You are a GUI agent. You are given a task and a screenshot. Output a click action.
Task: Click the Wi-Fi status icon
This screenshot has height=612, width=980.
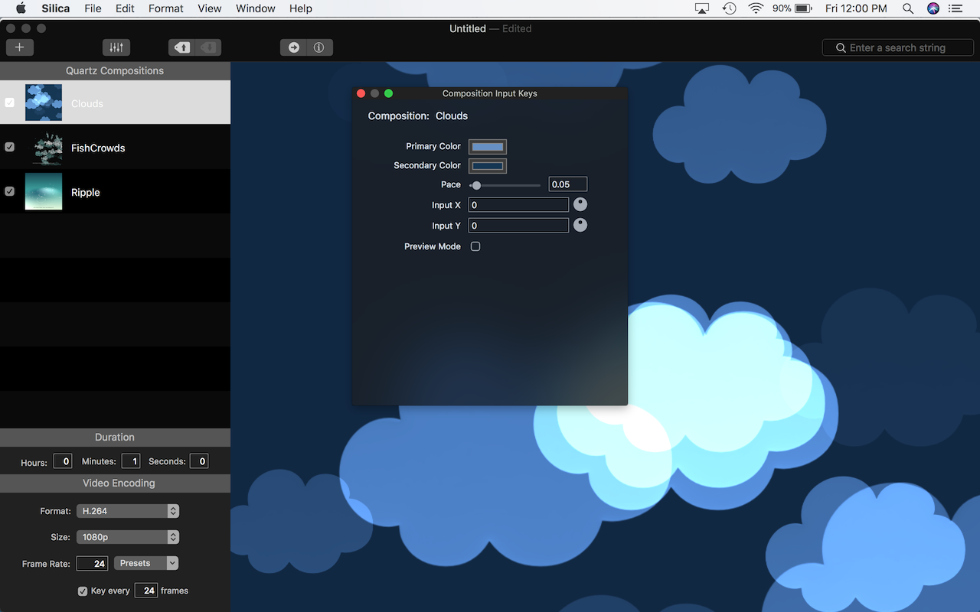pyautogui.click(x=756, y=8)
